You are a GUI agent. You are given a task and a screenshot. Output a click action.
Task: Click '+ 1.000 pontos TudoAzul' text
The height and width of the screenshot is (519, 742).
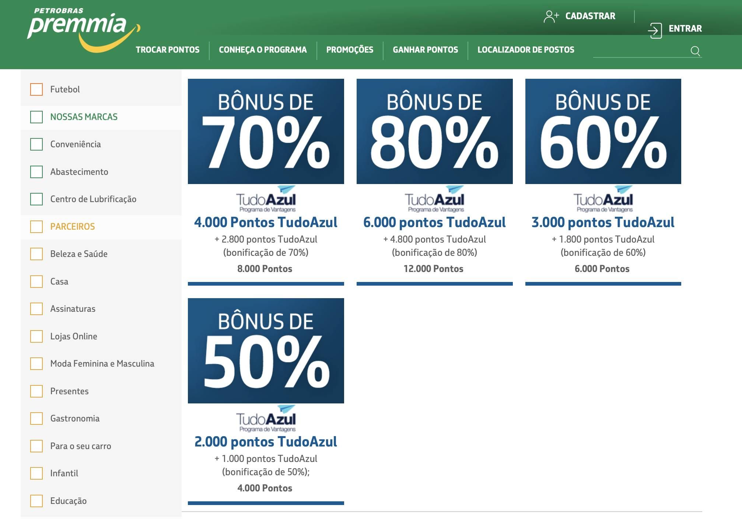click(266, 459)
